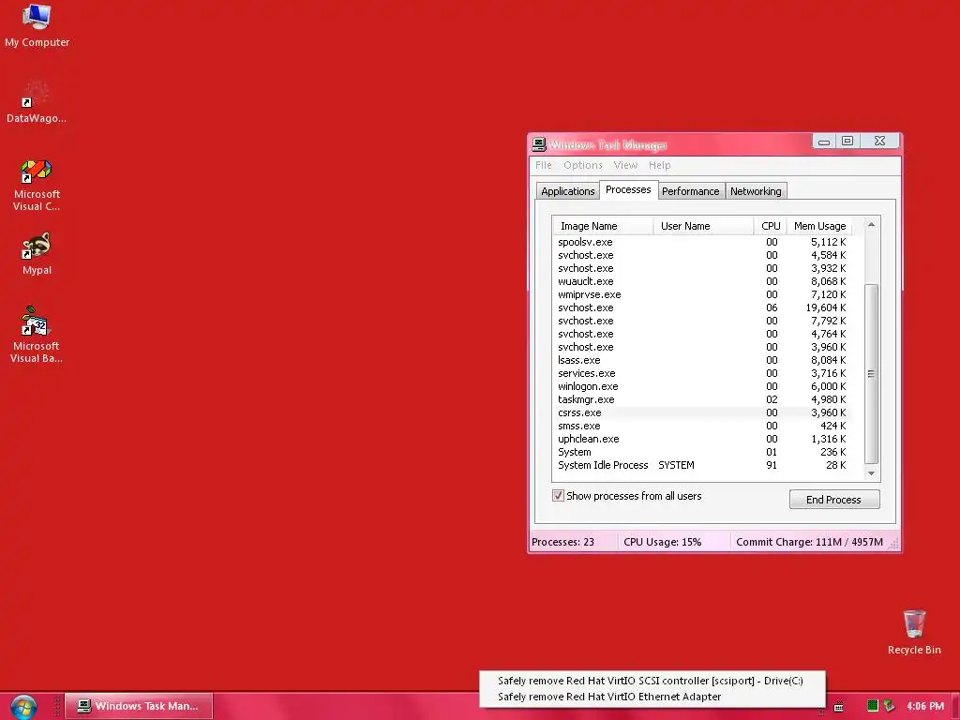The height and width of the screenshot is (720, 960).
Task: Toggle Show processes from all users checkbox
Action: [558, 495]
